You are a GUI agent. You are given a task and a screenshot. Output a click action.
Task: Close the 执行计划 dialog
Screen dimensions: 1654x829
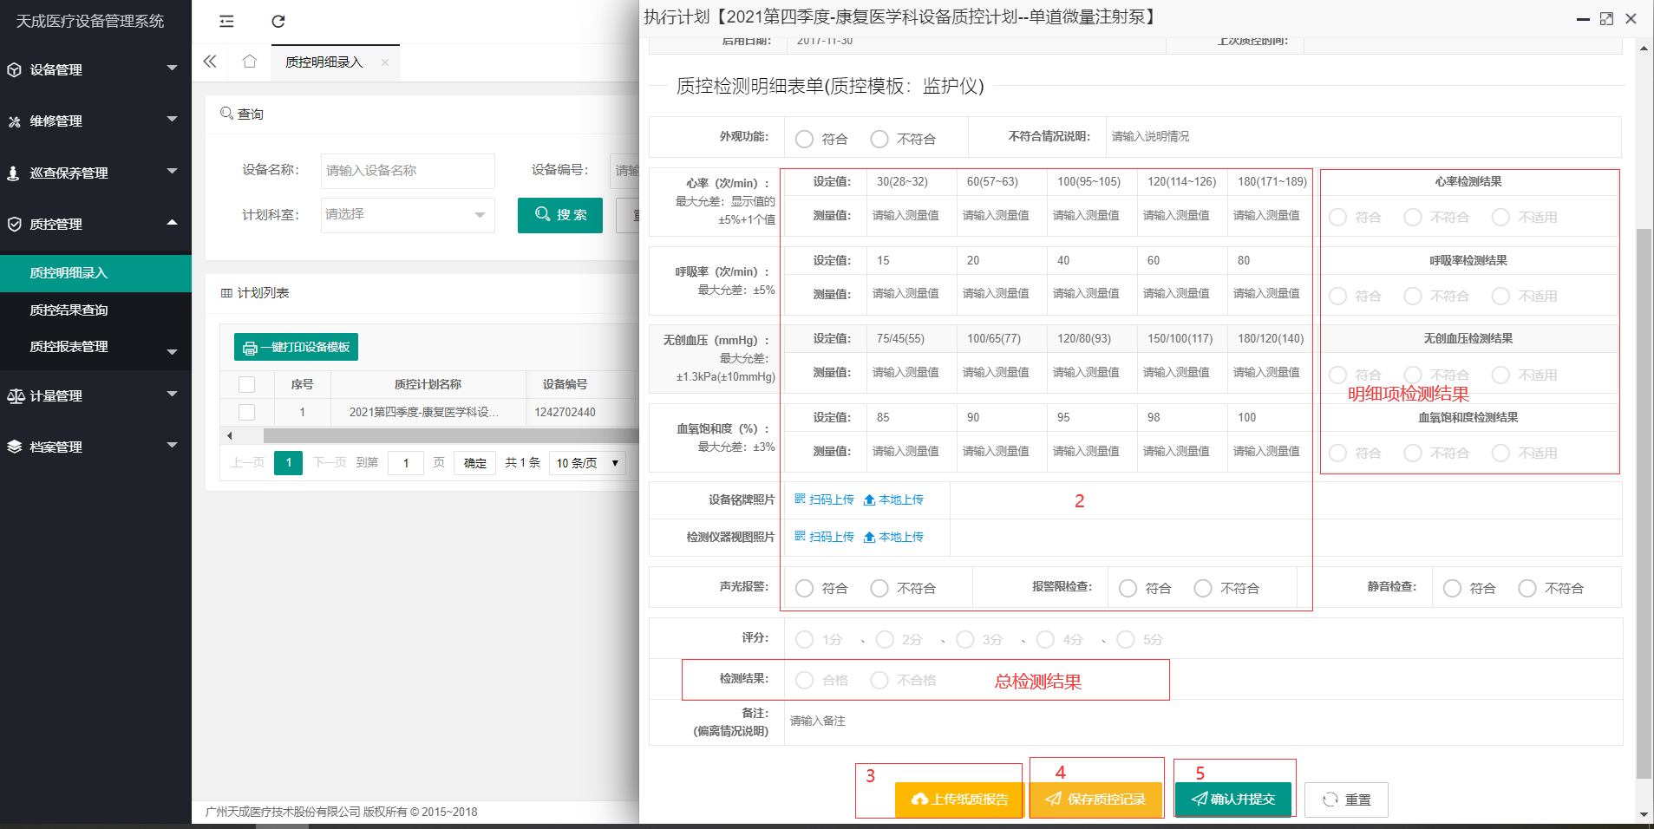click(1631, 19)
